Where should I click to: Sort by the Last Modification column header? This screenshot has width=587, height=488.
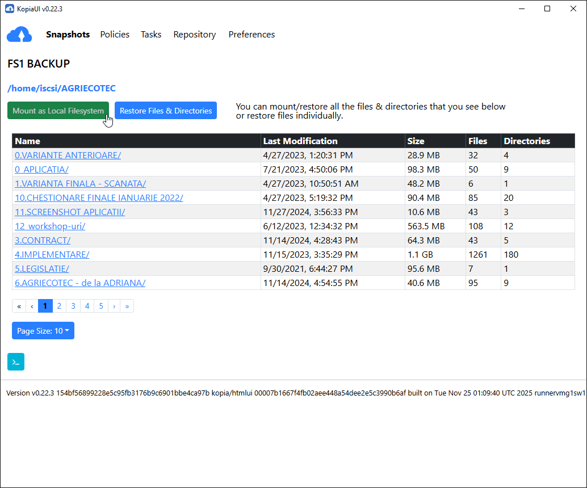[x=300, y=141]
